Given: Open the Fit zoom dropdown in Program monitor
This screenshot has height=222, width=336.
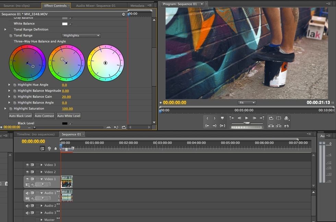Looking at the screenshot, I should (247, 102).
